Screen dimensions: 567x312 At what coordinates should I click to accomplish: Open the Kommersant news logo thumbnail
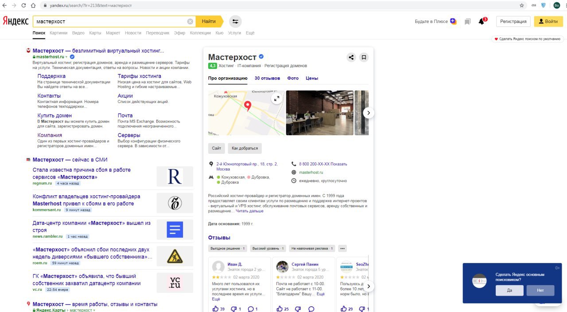pos(175,203)
